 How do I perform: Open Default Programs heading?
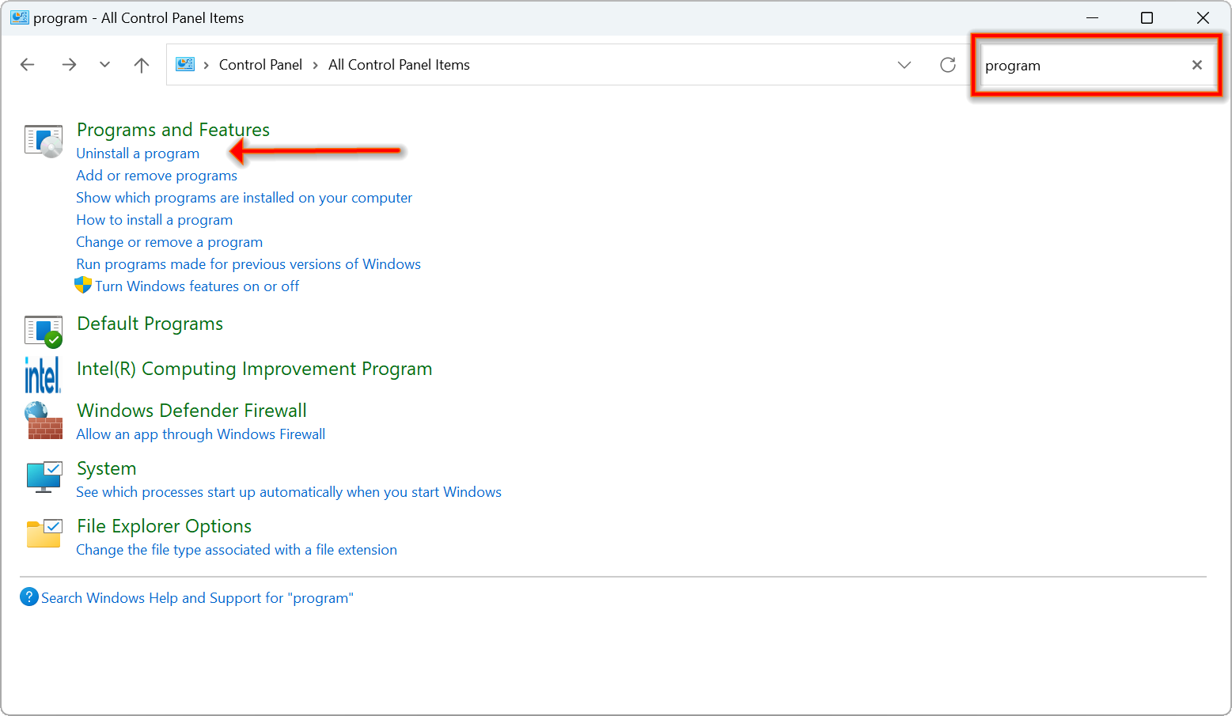click(150, 324)
